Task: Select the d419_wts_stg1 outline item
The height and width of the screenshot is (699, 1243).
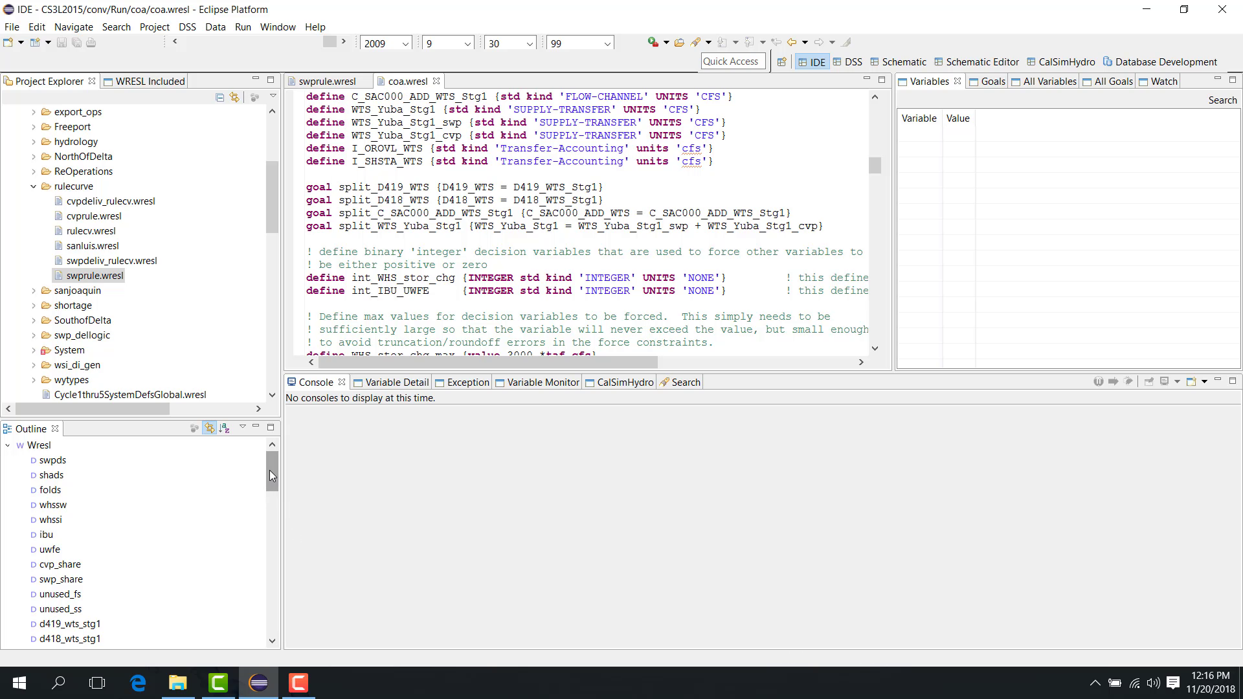Action: 69,624
